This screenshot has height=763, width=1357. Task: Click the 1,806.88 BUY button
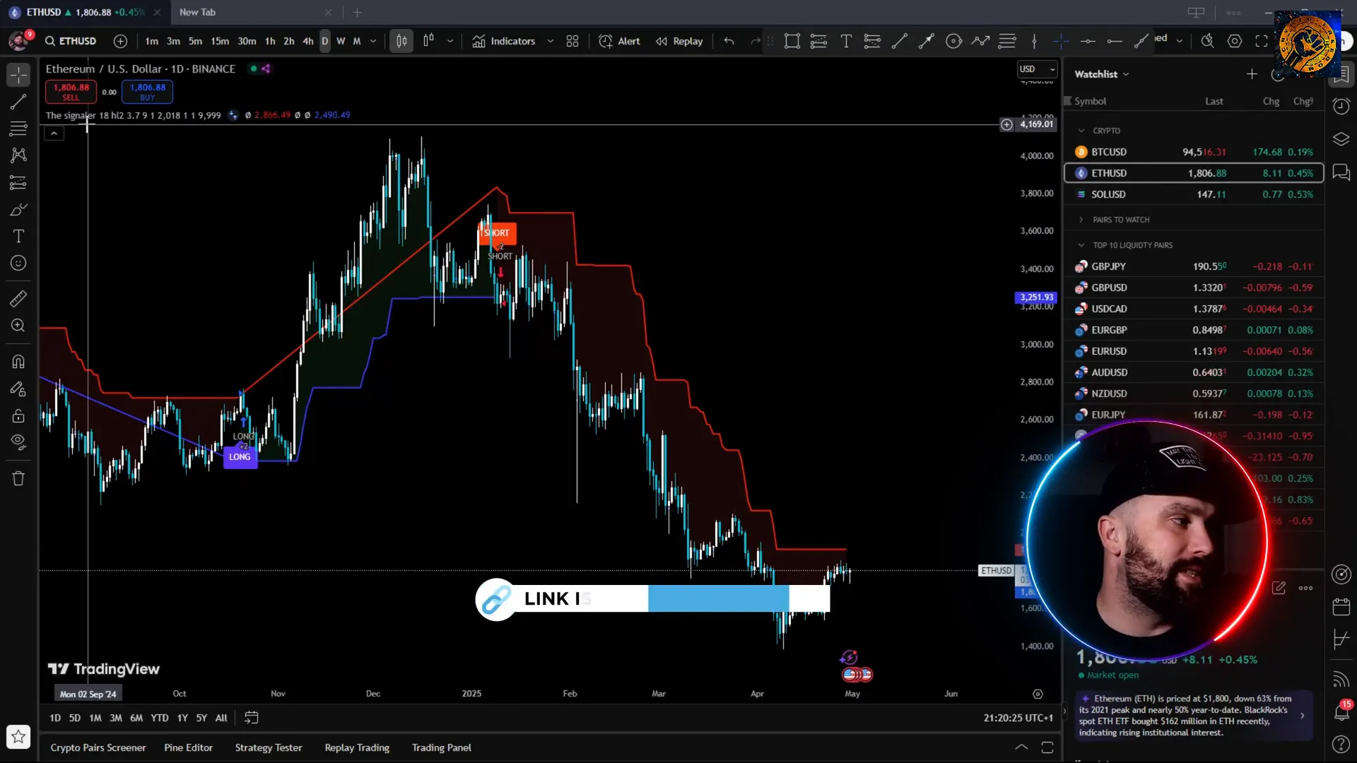(147, 91)
